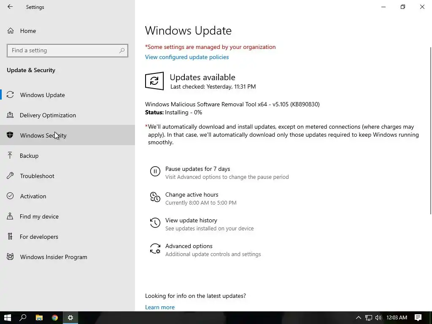432x324 pixels.
Task: Click the Last checked: Yesterday, 11:31 PM text
Action: pyautogui.click(x=213, y=86)
